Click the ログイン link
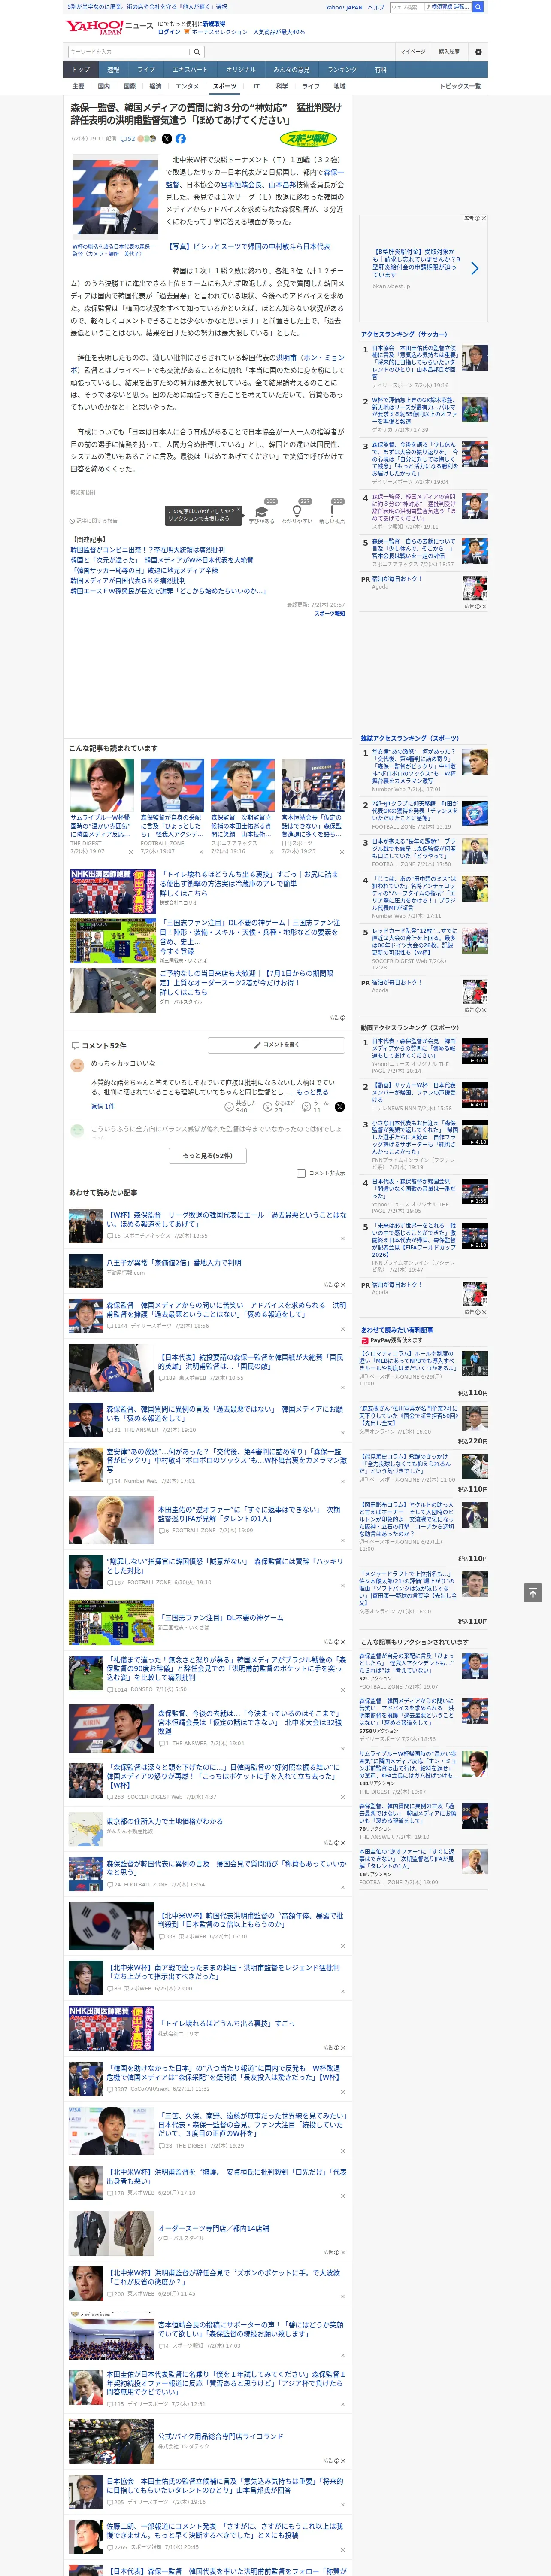This screenshot has width=551, height=2576. [169, 32]
